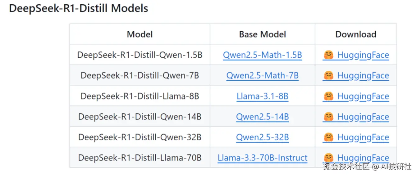Click the HuggingFace text for Qwen-1.5B download

point(363,55)
